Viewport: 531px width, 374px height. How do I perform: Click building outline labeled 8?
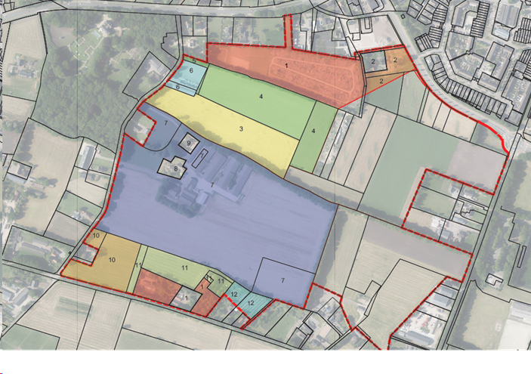[x=176, y=168]
